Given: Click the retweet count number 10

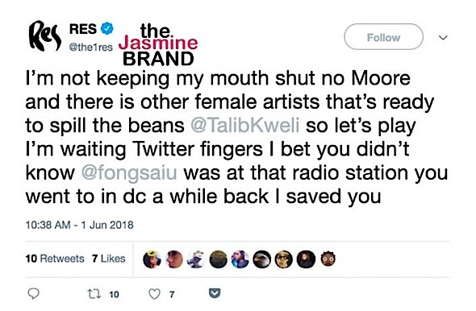Looking at the screenshot, I should pyautogui.click(x=114, y=294).
